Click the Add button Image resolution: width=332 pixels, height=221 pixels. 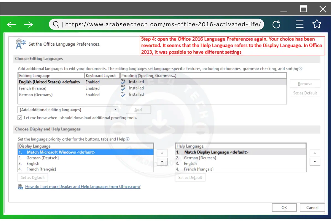[138, 109]
